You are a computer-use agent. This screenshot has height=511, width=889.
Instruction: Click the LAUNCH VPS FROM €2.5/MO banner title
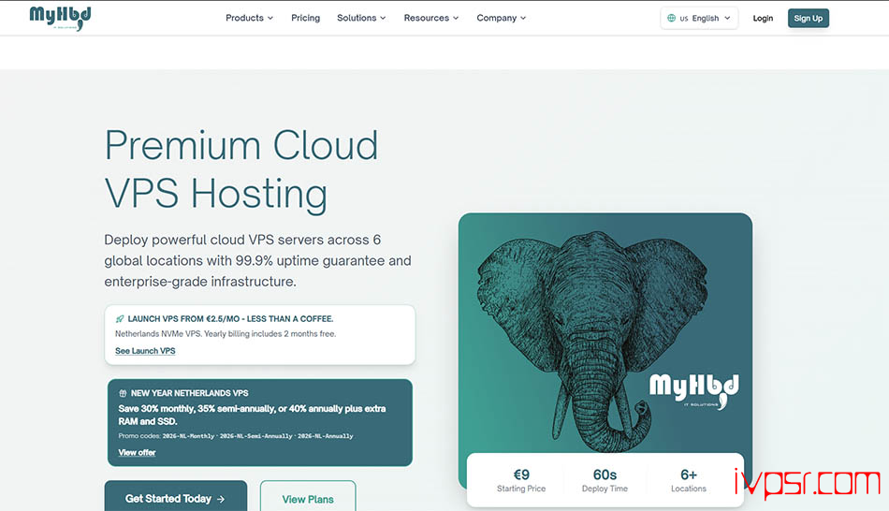230,319
